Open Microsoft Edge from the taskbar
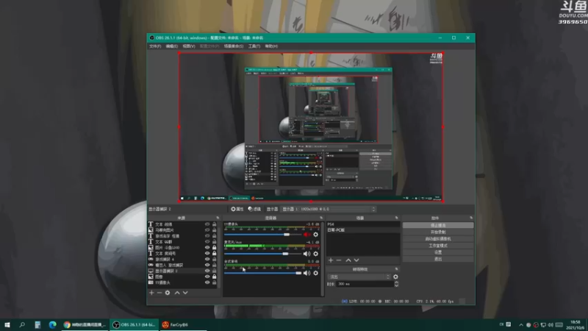 tap(52, 324)
